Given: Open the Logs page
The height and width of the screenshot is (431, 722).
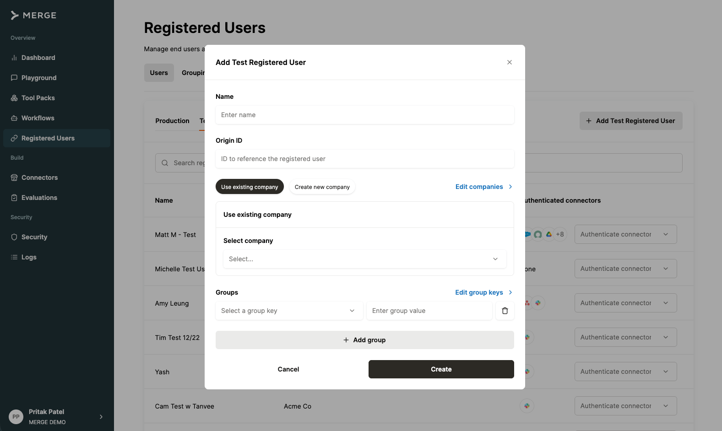Looking at the screenshot, I should 57,257.
